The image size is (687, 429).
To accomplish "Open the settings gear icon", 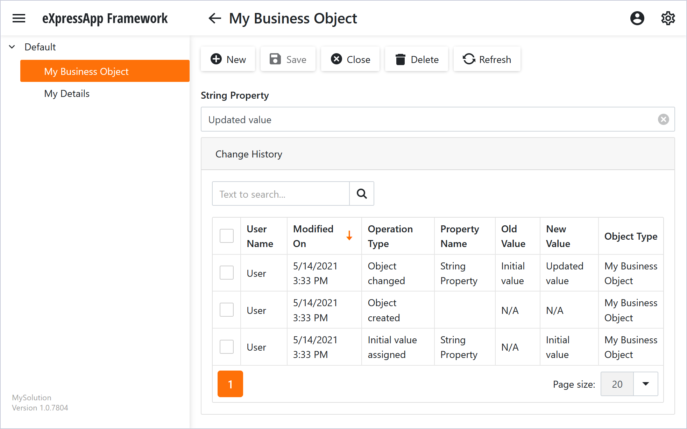I will 668,18.
